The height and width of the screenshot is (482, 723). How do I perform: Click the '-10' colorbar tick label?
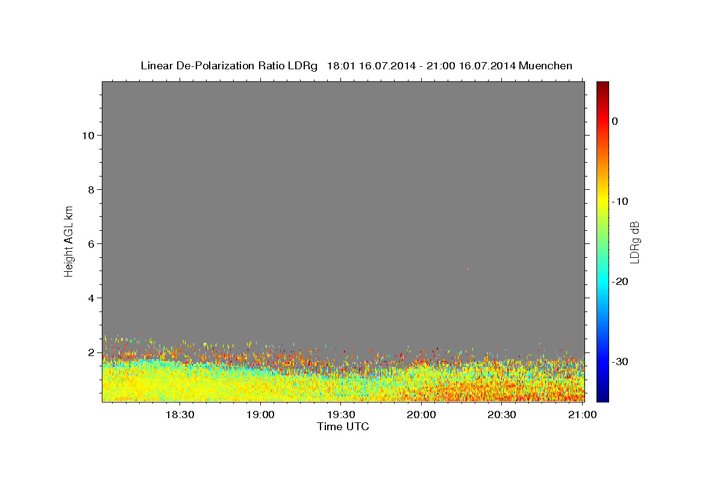[x=621, y=201]
